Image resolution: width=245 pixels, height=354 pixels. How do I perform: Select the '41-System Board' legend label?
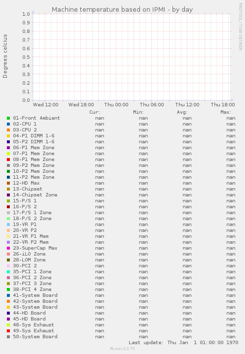coord(35,295)
